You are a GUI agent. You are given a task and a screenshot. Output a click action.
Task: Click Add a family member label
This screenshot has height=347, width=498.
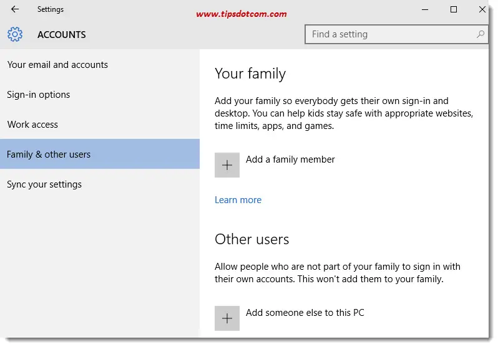(x=290, y=159)
